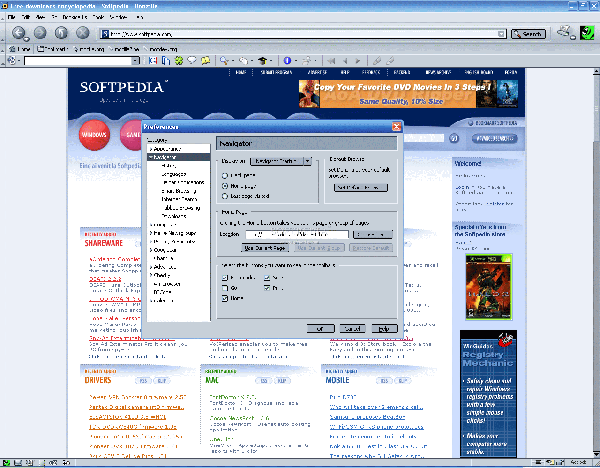Collapse the Navigator category tree

(151, 157)
